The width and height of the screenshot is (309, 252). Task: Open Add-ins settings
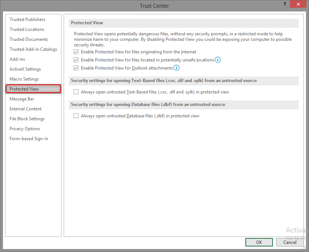pyautogui.click(x=17, y=59)
